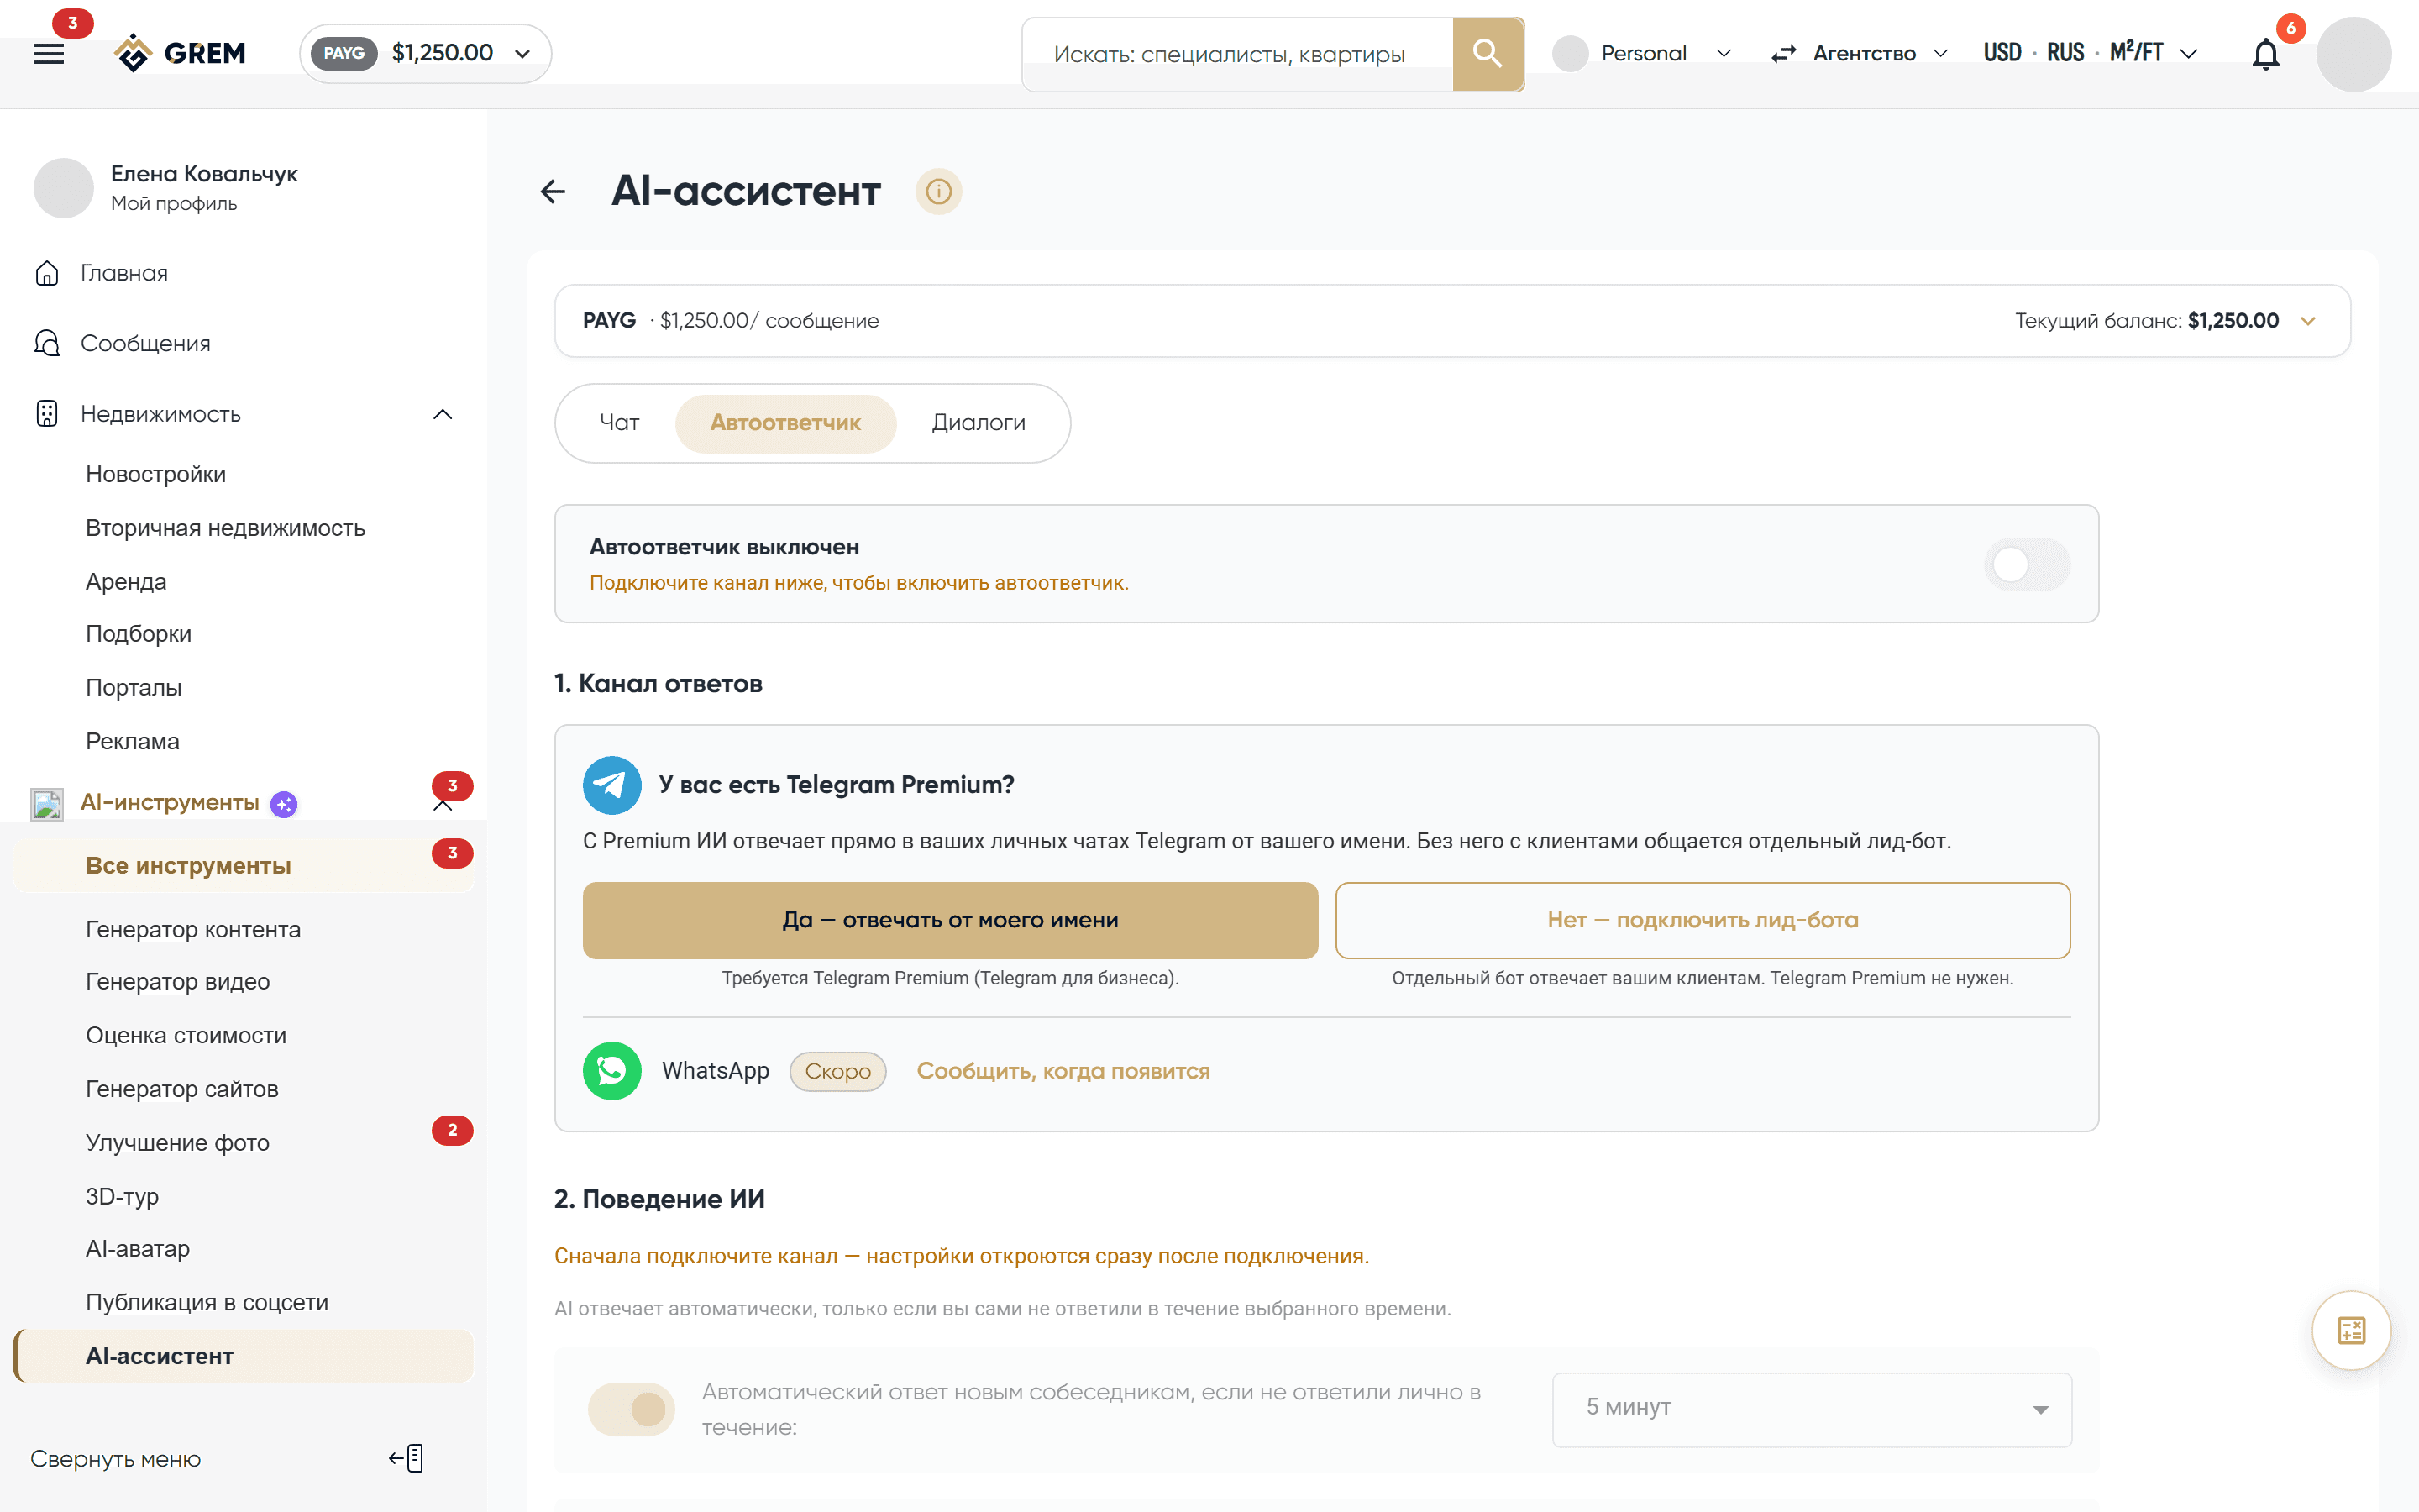Click the WhatsApp logo icon
Viewport: 2419px width, 1512px height.
point(611,1071)
